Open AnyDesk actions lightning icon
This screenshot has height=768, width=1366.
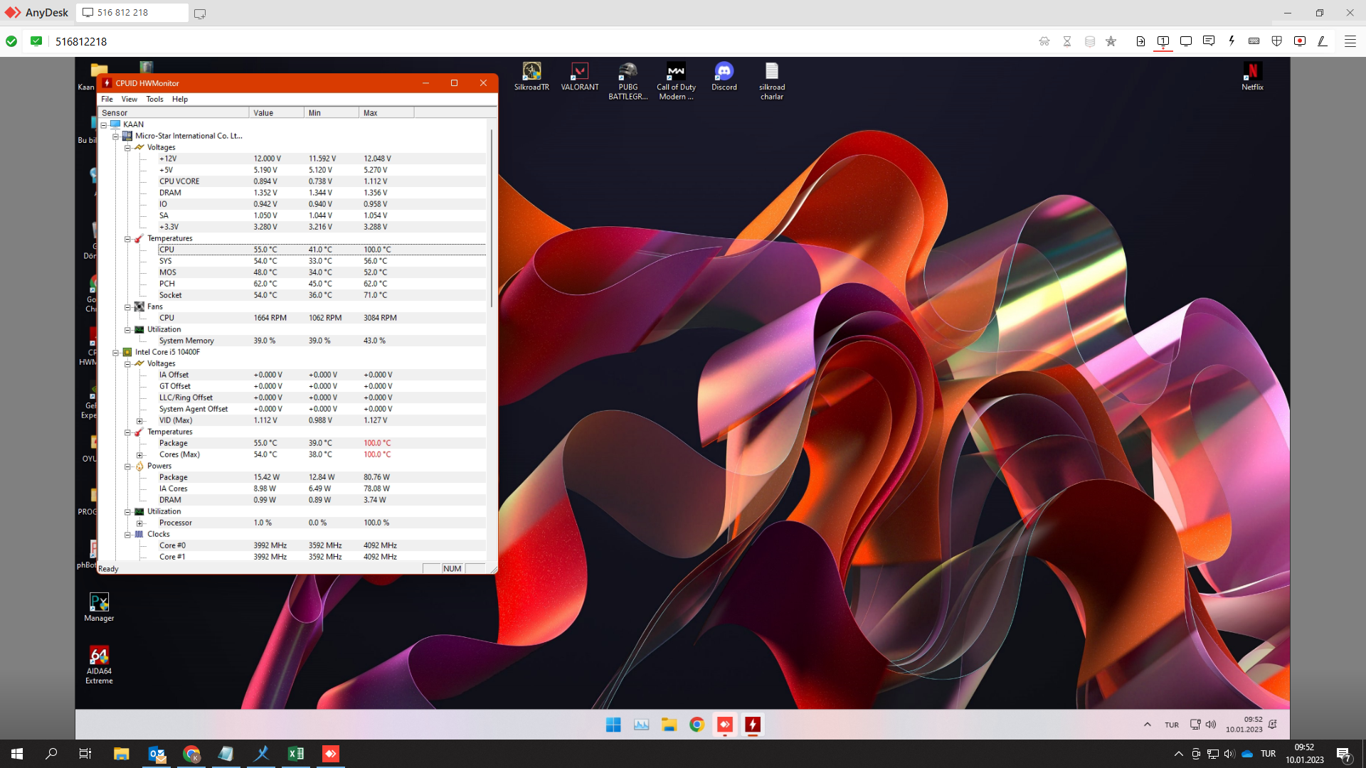pos(1232,41)
